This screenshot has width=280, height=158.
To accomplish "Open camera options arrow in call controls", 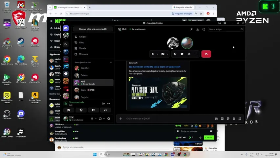I will [x=167, y=54].
